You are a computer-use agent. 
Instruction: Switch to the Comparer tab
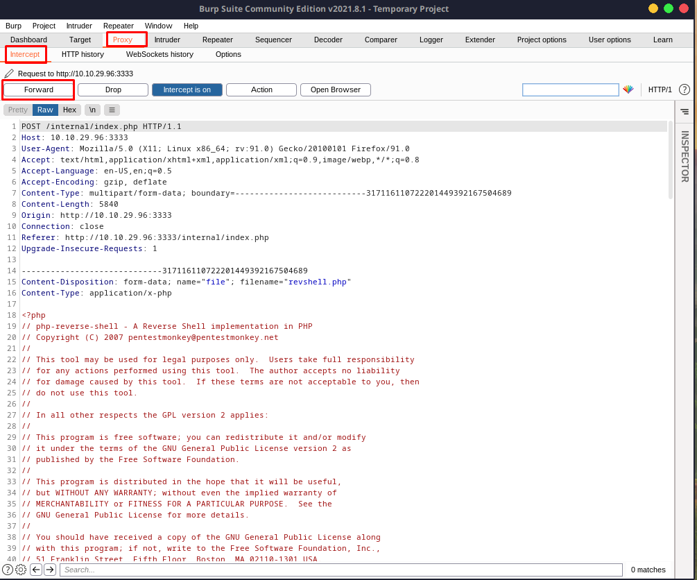tap(381, 40)
